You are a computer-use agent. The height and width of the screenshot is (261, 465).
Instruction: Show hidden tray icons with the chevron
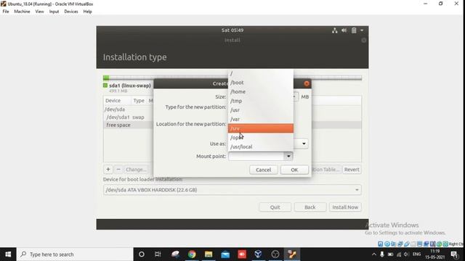[x=374, y=254]
